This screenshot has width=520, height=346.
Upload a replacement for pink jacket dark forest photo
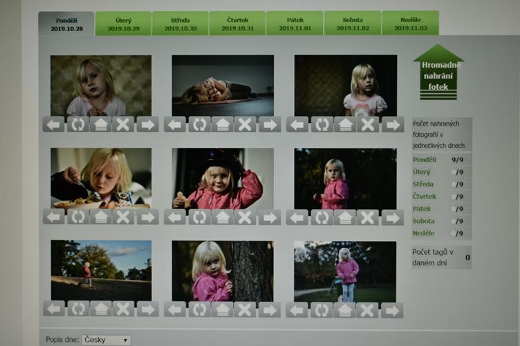point(344,218)
